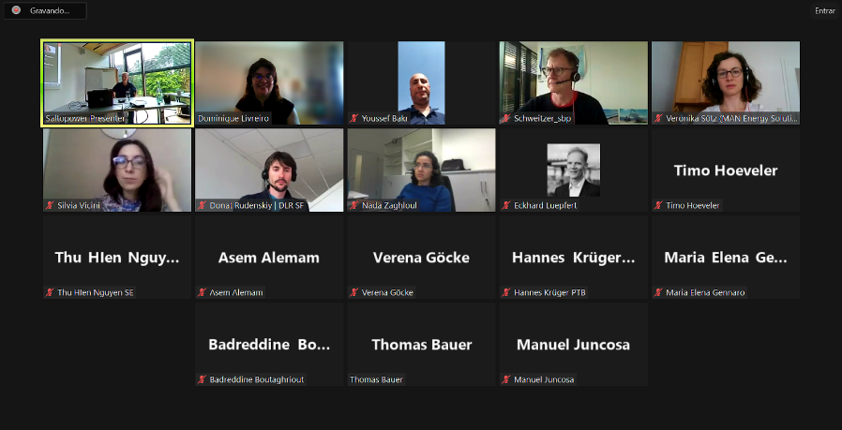This screenshot has height=430, width=842.
Task: Click muted mic icon on Schweitzer_sbp tile
Action: pyautogui.click(x=505, y=118)
